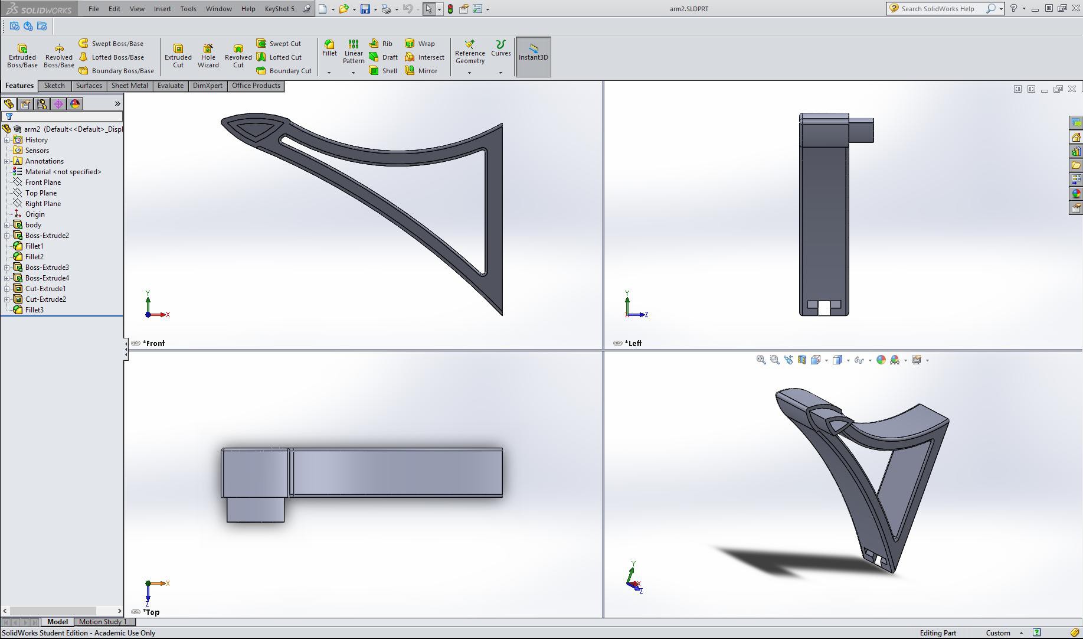The width and height of the screenshot is (1083, 639).
Task: Activate the Extruded Cut tool
Action: (178, 56)
